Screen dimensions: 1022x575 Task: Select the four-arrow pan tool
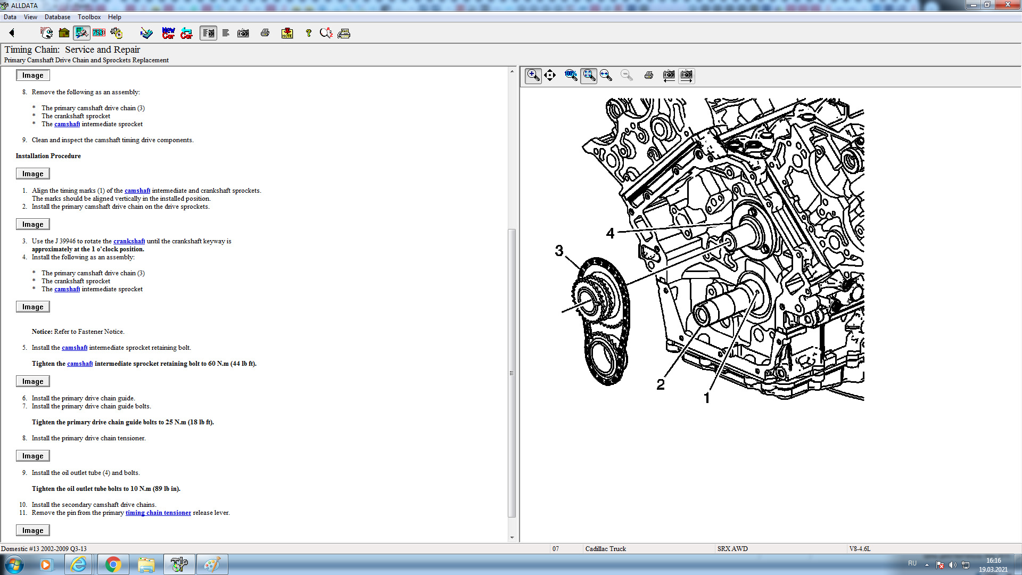tap(550, 75)
